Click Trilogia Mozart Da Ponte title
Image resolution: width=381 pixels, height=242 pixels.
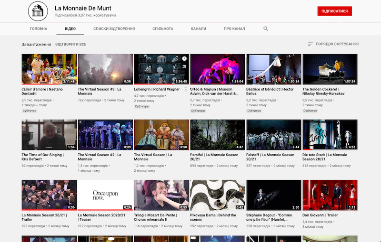click(x=156, y=217)
